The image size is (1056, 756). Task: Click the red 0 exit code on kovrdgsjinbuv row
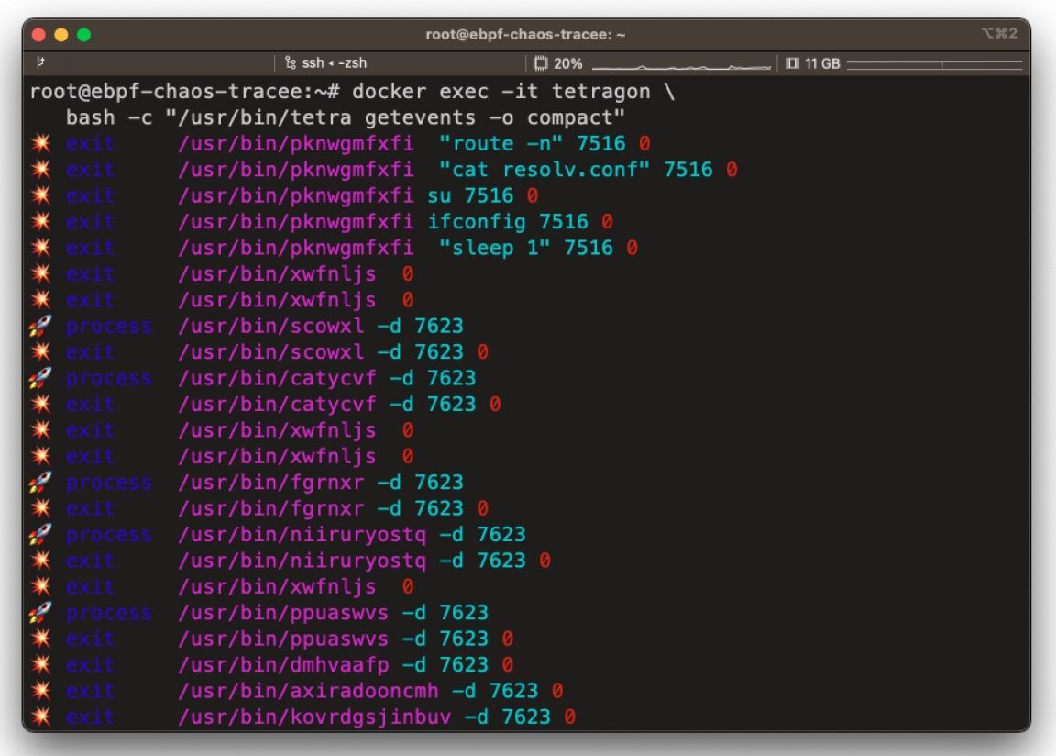570,717
